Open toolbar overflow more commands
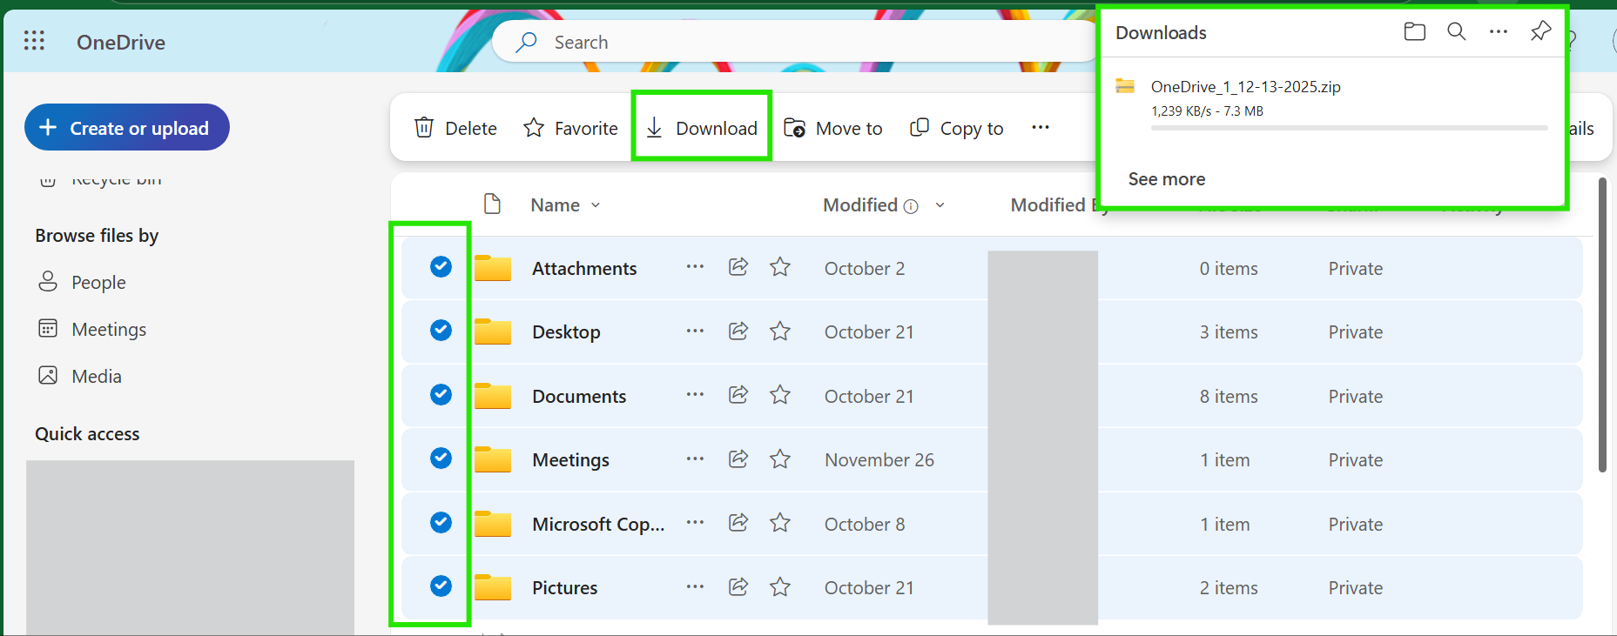This screenshot has width=1617, height=636. [x=1041, y=127]
